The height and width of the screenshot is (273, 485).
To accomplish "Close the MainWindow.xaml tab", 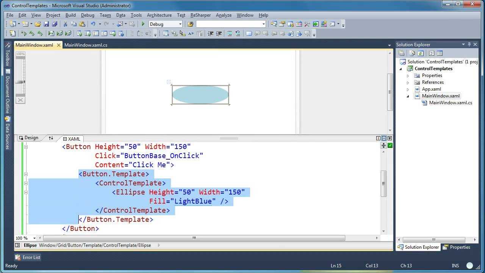I will pyautogui.click(x=59, y=45).
